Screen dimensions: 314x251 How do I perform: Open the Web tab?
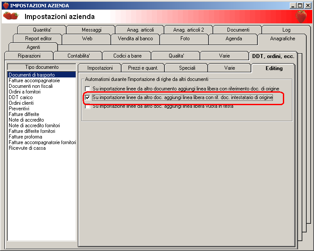(87, 39)
